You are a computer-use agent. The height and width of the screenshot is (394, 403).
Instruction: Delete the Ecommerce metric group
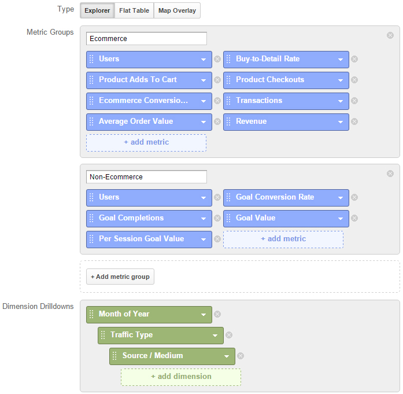(390, 35)
